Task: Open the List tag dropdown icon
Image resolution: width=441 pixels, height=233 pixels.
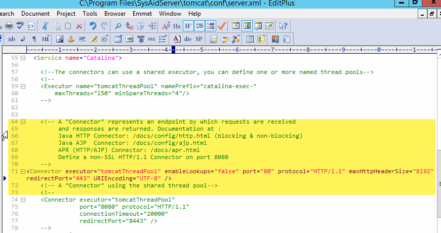Action: click(x=163, y=39)
